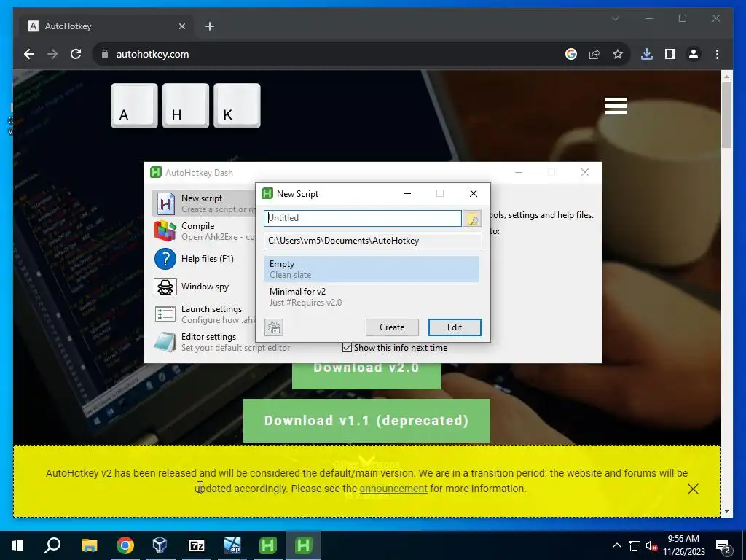Image resolution: width=746 pixels, height=560 pixels.
Task: Click the AHK keys logo on website
Action: 186,106
